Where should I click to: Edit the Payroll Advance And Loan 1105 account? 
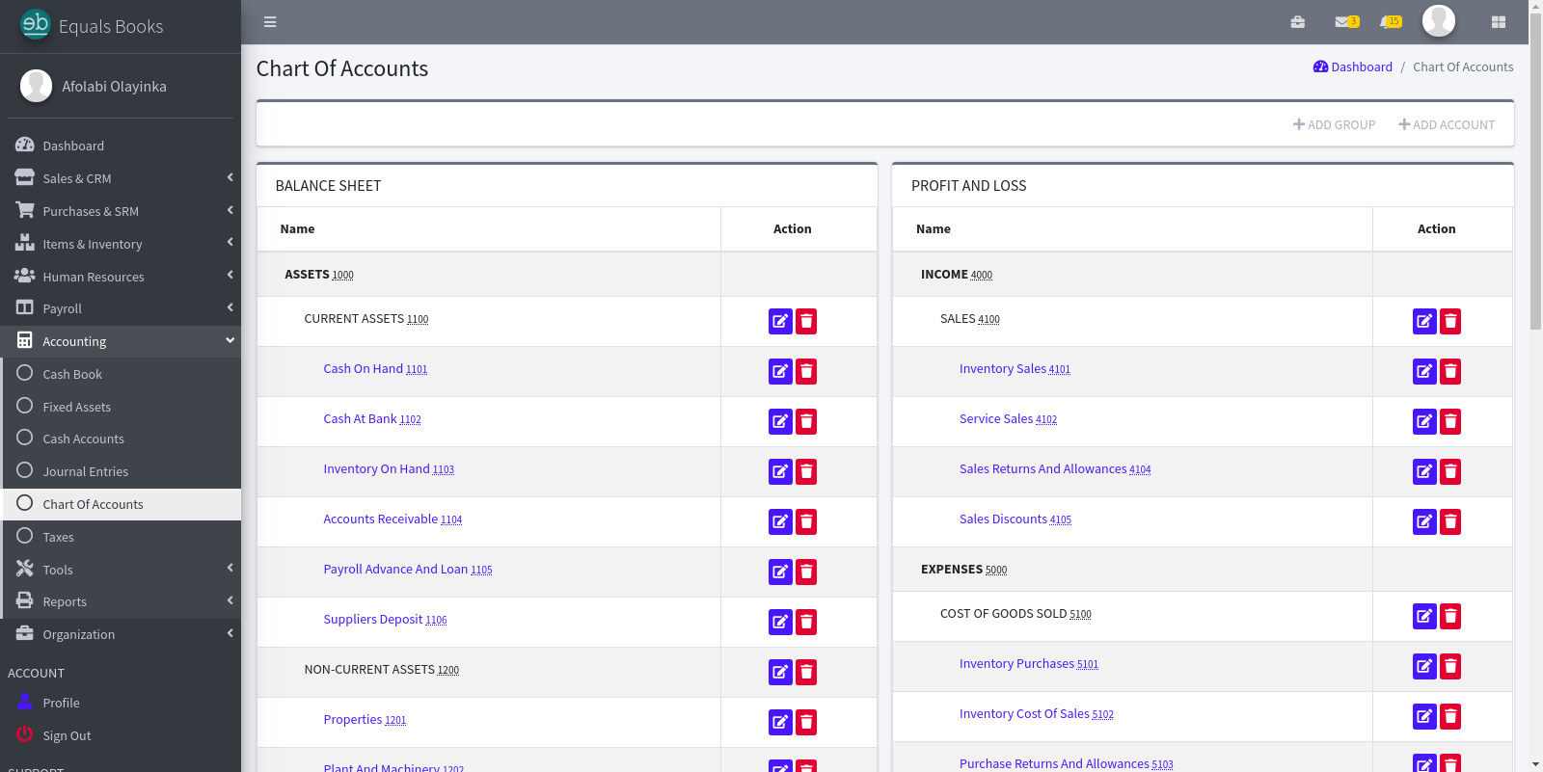[780, 572]
